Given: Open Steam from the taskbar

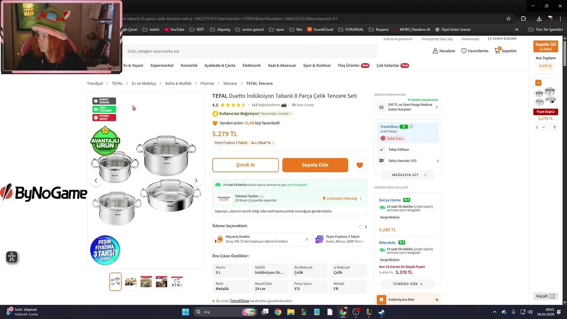Looking at the screenshot, I should [381, 312].
